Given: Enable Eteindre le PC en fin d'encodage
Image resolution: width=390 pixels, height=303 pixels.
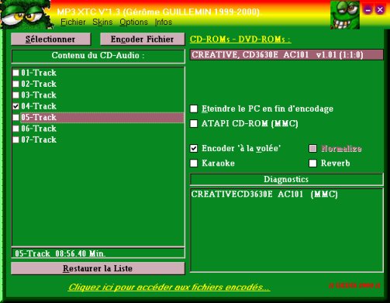Looking at the screenshot, I should (x=194, y=108).
